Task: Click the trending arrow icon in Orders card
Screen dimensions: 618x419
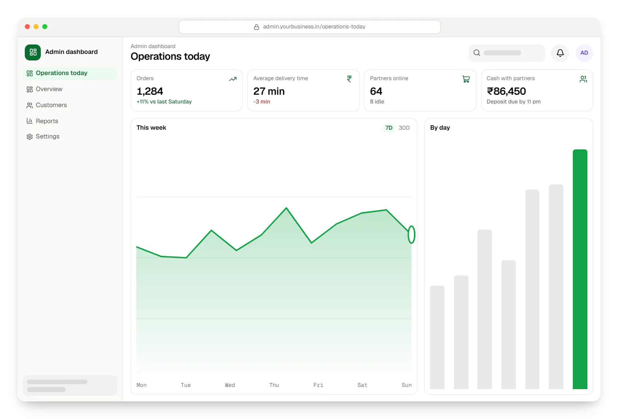Action: tap(233, 79)
